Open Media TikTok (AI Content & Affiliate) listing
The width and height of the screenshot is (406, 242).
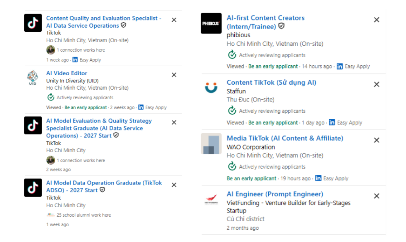285,138
